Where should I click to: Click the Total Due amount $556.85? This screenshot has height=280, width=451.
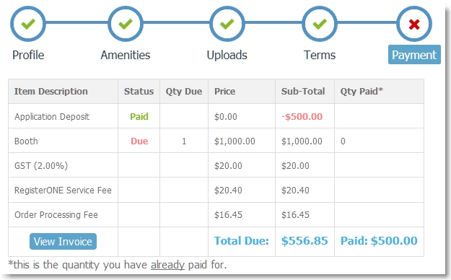click(x=305, y=240)
